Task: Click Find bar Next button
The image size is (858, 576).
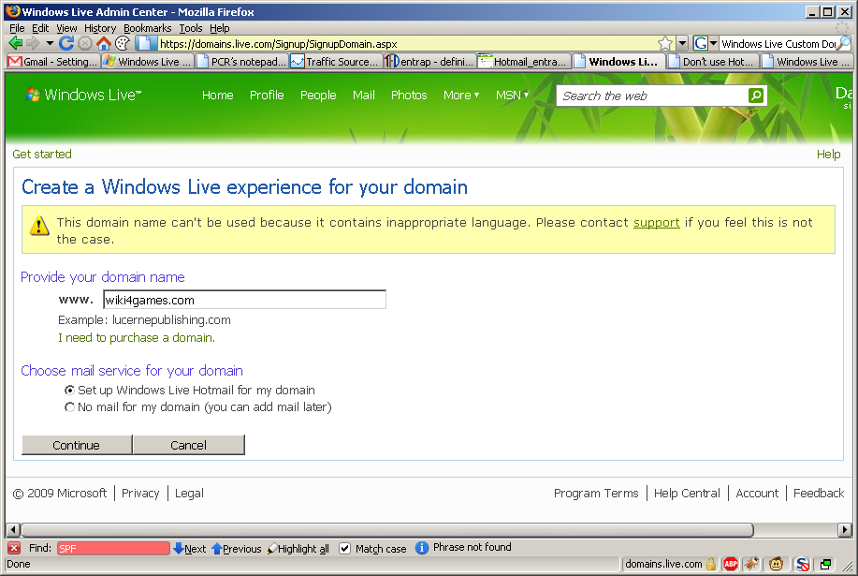Action: click(189, 548)
